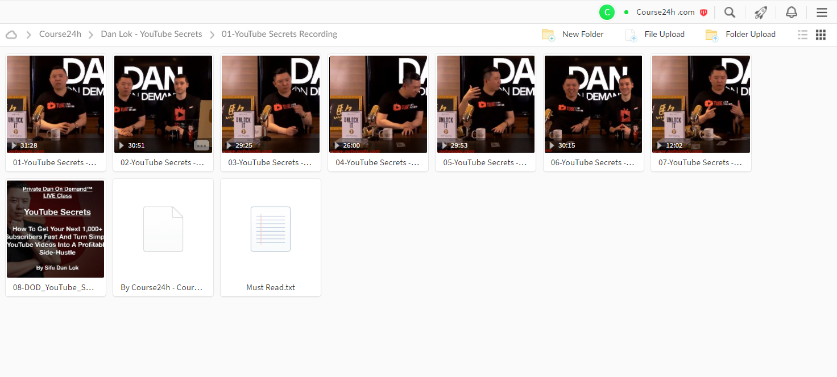Click the file name Must Read.txt
837x377 pixels.
271,287
